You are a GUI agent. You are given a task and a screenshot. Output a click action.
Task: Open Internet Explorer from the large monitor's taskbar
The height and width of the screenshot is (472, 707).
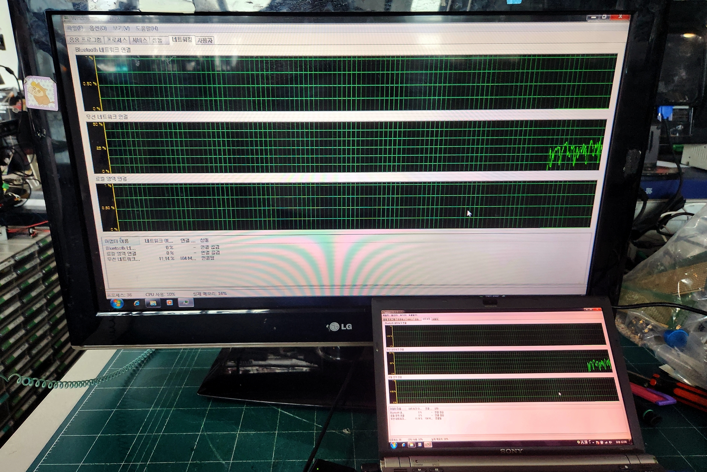[x=137, y=303]
